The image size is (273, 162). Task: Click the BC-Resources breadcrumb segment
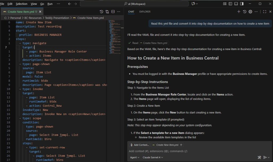click(x=33, y=18)
